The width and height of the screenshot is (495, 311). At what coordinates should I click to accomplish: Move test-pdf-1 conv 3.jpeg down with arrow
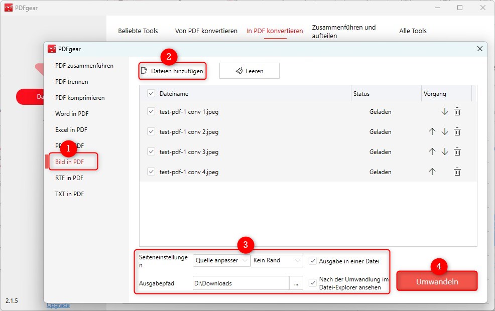point(444,152)
